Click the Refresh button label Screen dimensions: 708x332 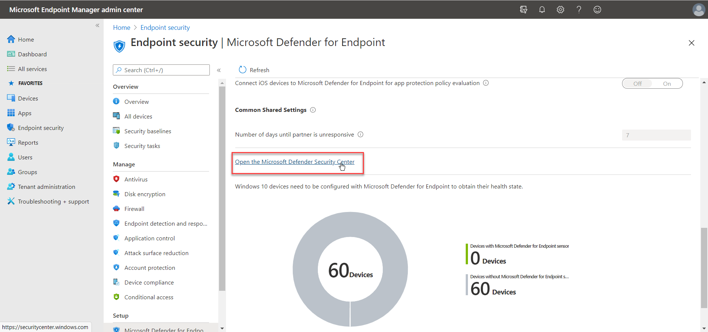[260, 70]
